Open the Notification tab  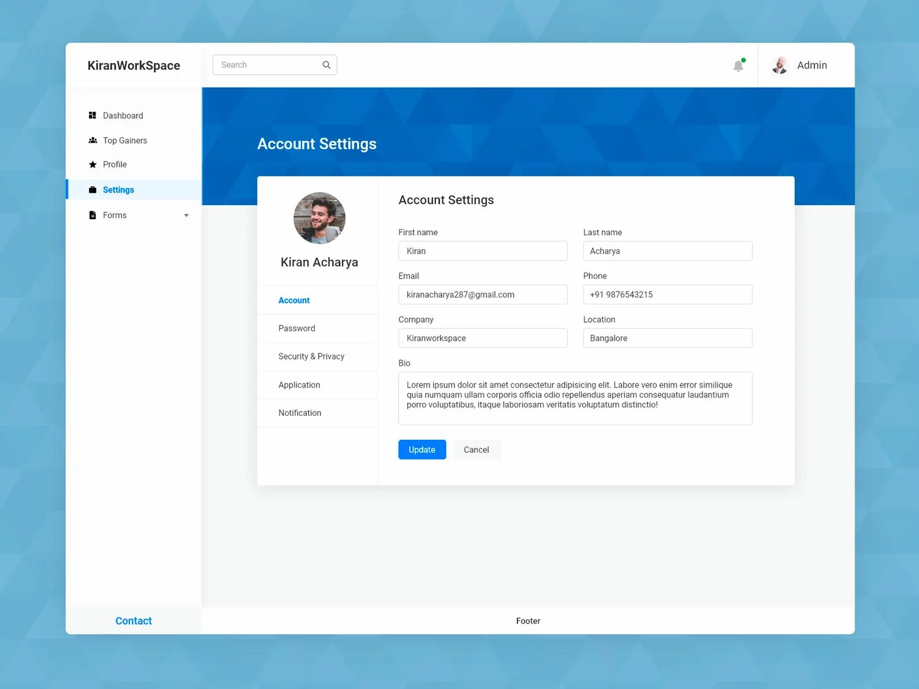(x=317, y=413)
